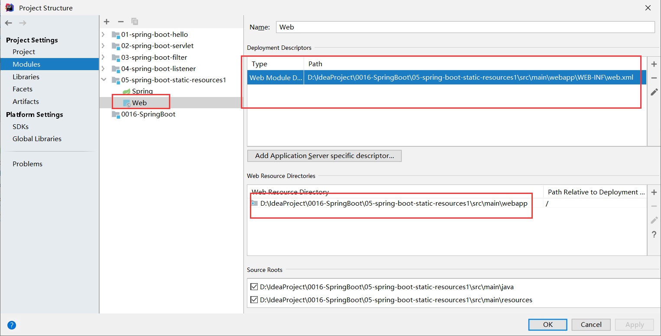This screenshot has height=336, width=661.
Task: Open the Facets settings page
Action: tap(23, 89)
